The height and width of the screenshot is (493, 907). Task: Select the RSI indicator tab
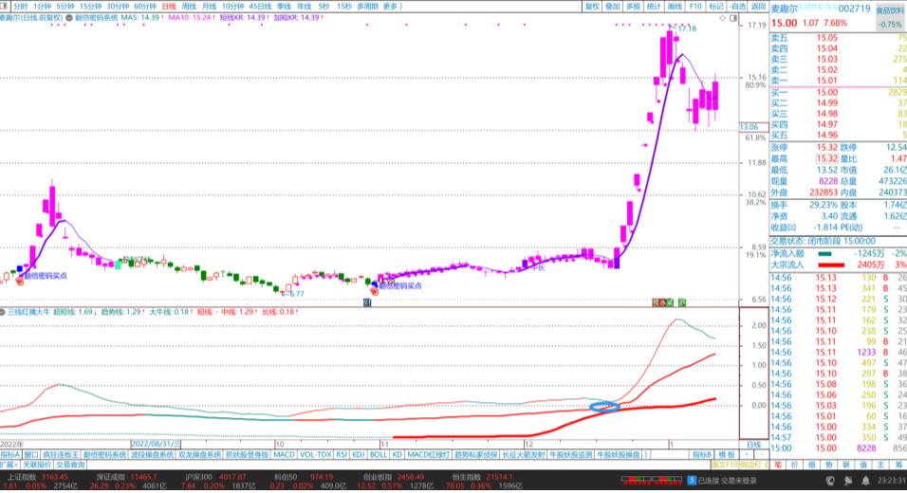342,455
